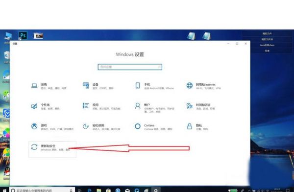
Task: Select the Photoshop shortcut on the desktop
Action: [x=23, y=36]
